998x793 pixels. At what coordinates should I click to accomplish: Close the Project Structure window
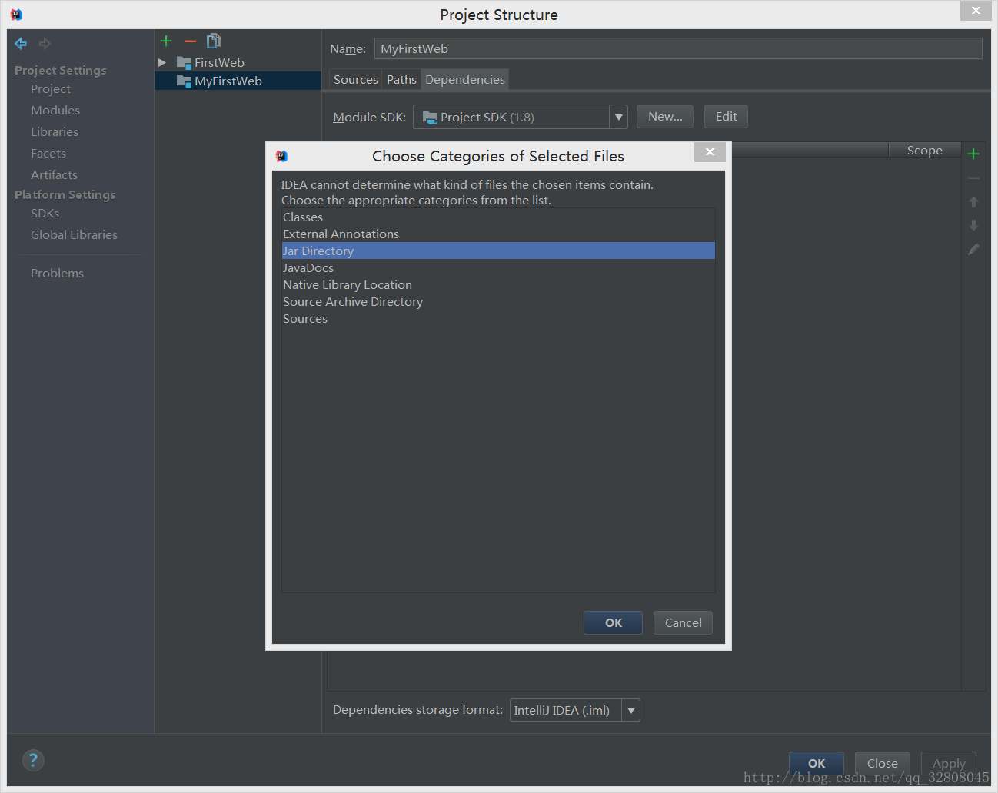[x=976, y=10]
